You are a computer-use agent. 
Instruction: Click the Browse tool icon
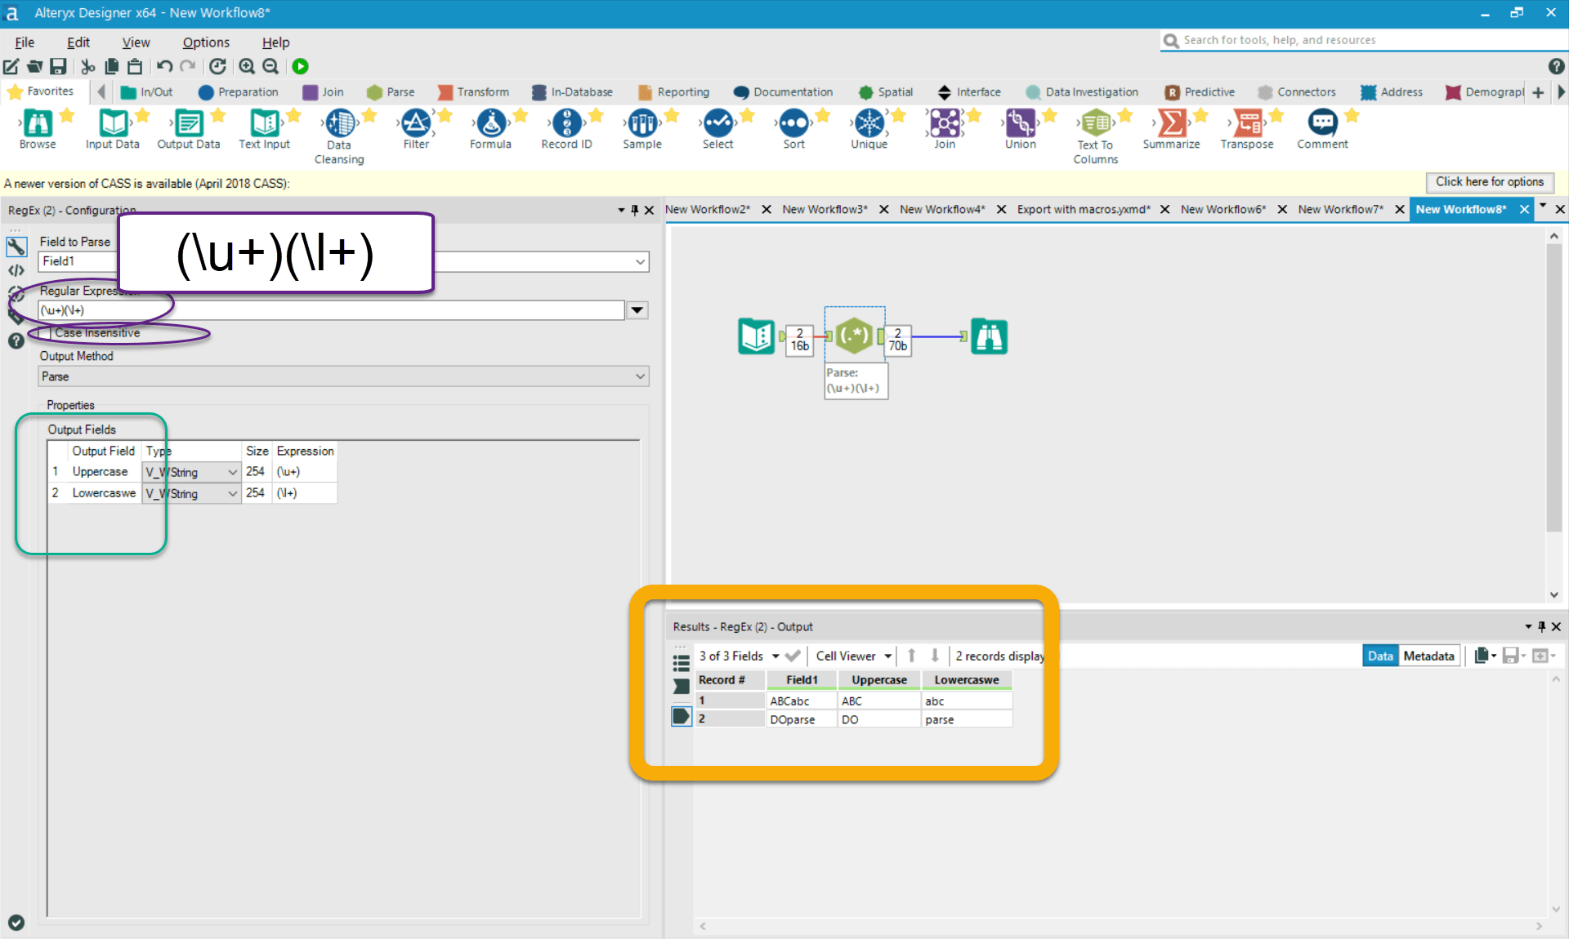click(38, 123)
